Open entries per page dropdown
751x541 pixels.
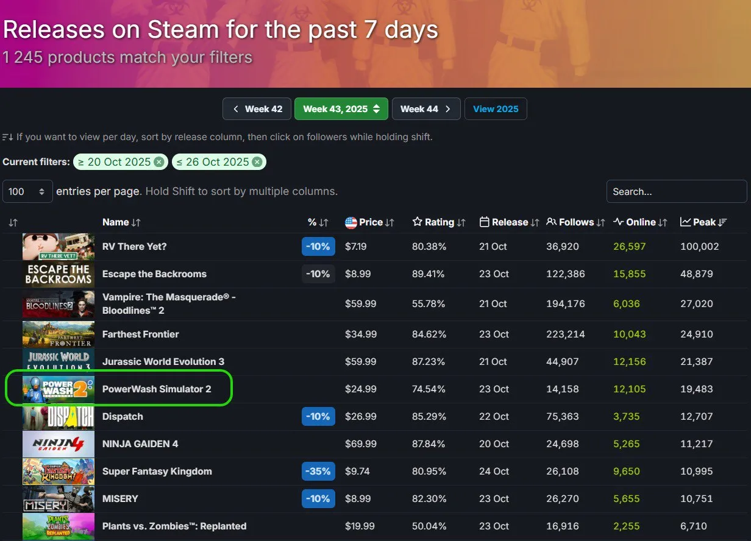click(x=27, y=191)
